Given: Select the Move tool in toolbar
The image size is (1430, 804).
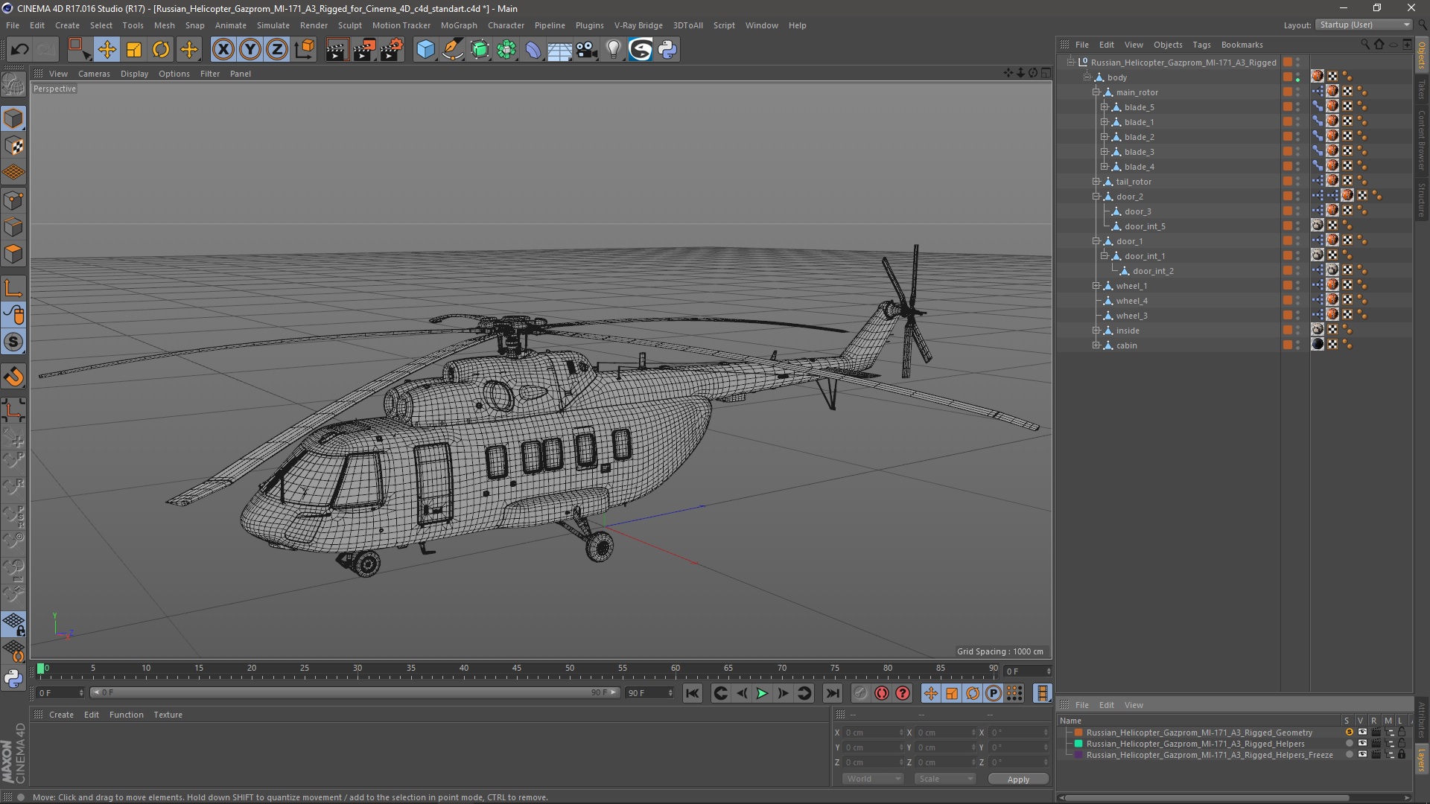Looking at the screenshot, I should click(x=107, y=49).
